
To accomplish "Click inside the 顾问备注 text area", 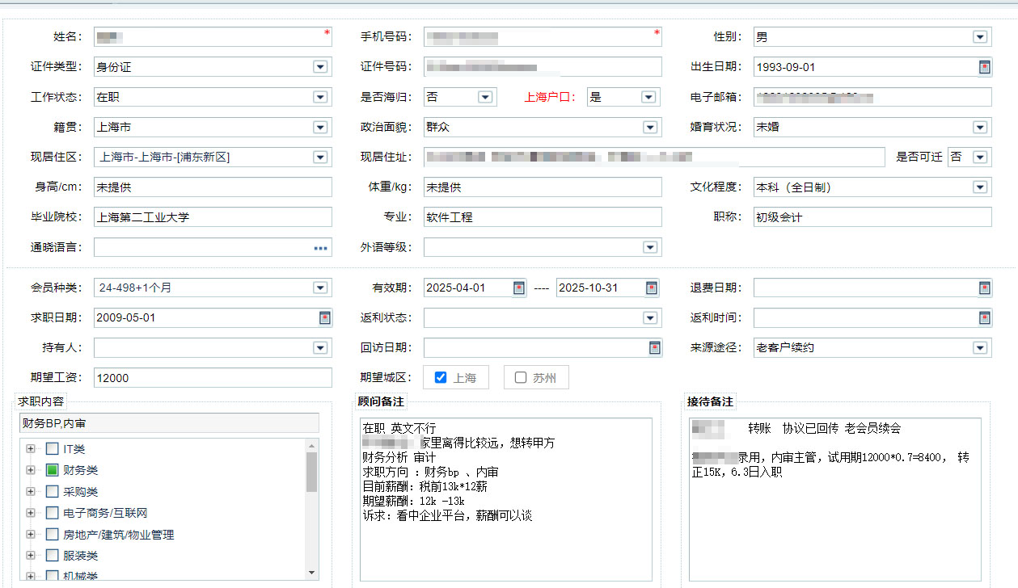I will coord(505,499).
